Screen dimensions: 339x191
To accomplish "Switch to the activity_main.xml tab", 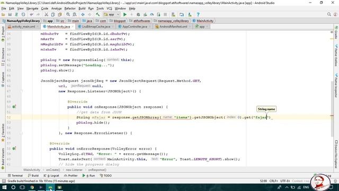I will [x=23, y=27].
